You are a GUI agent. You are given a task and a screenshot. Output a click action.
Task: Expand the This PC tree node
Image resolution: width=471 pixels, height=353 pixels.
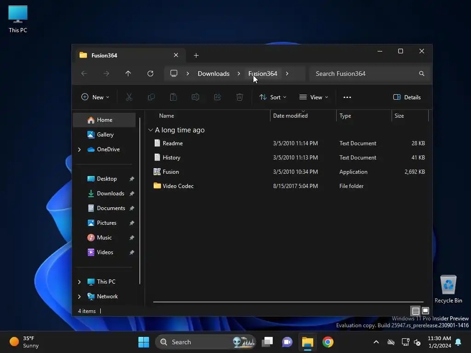tap(79, 282)
